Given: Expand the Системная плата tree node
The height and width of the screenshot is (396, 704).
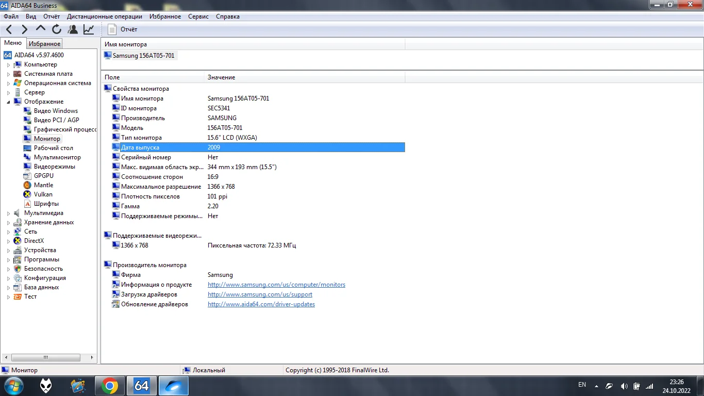Looking at the screenshot, I should point(8,74).
